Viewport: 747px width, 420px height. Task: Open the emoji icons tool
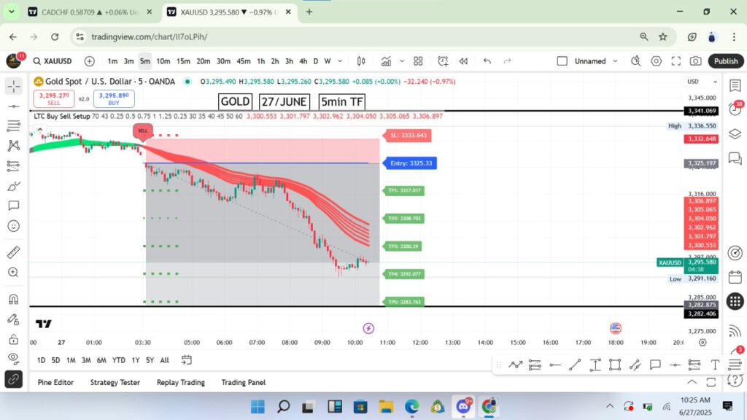coord(14,226)
